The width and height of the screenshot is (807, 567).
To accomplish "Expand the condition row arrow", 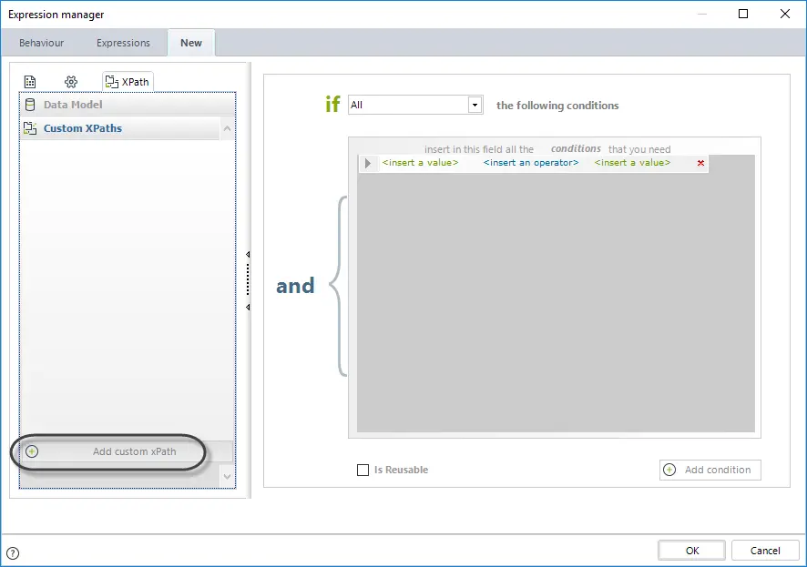I will [x=367, y=163].
